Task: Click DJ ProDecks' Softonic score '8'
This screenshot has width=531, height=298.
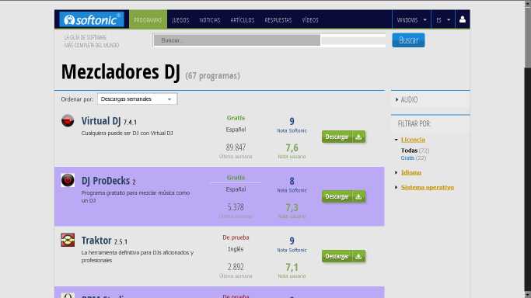Action: [292, 181]
